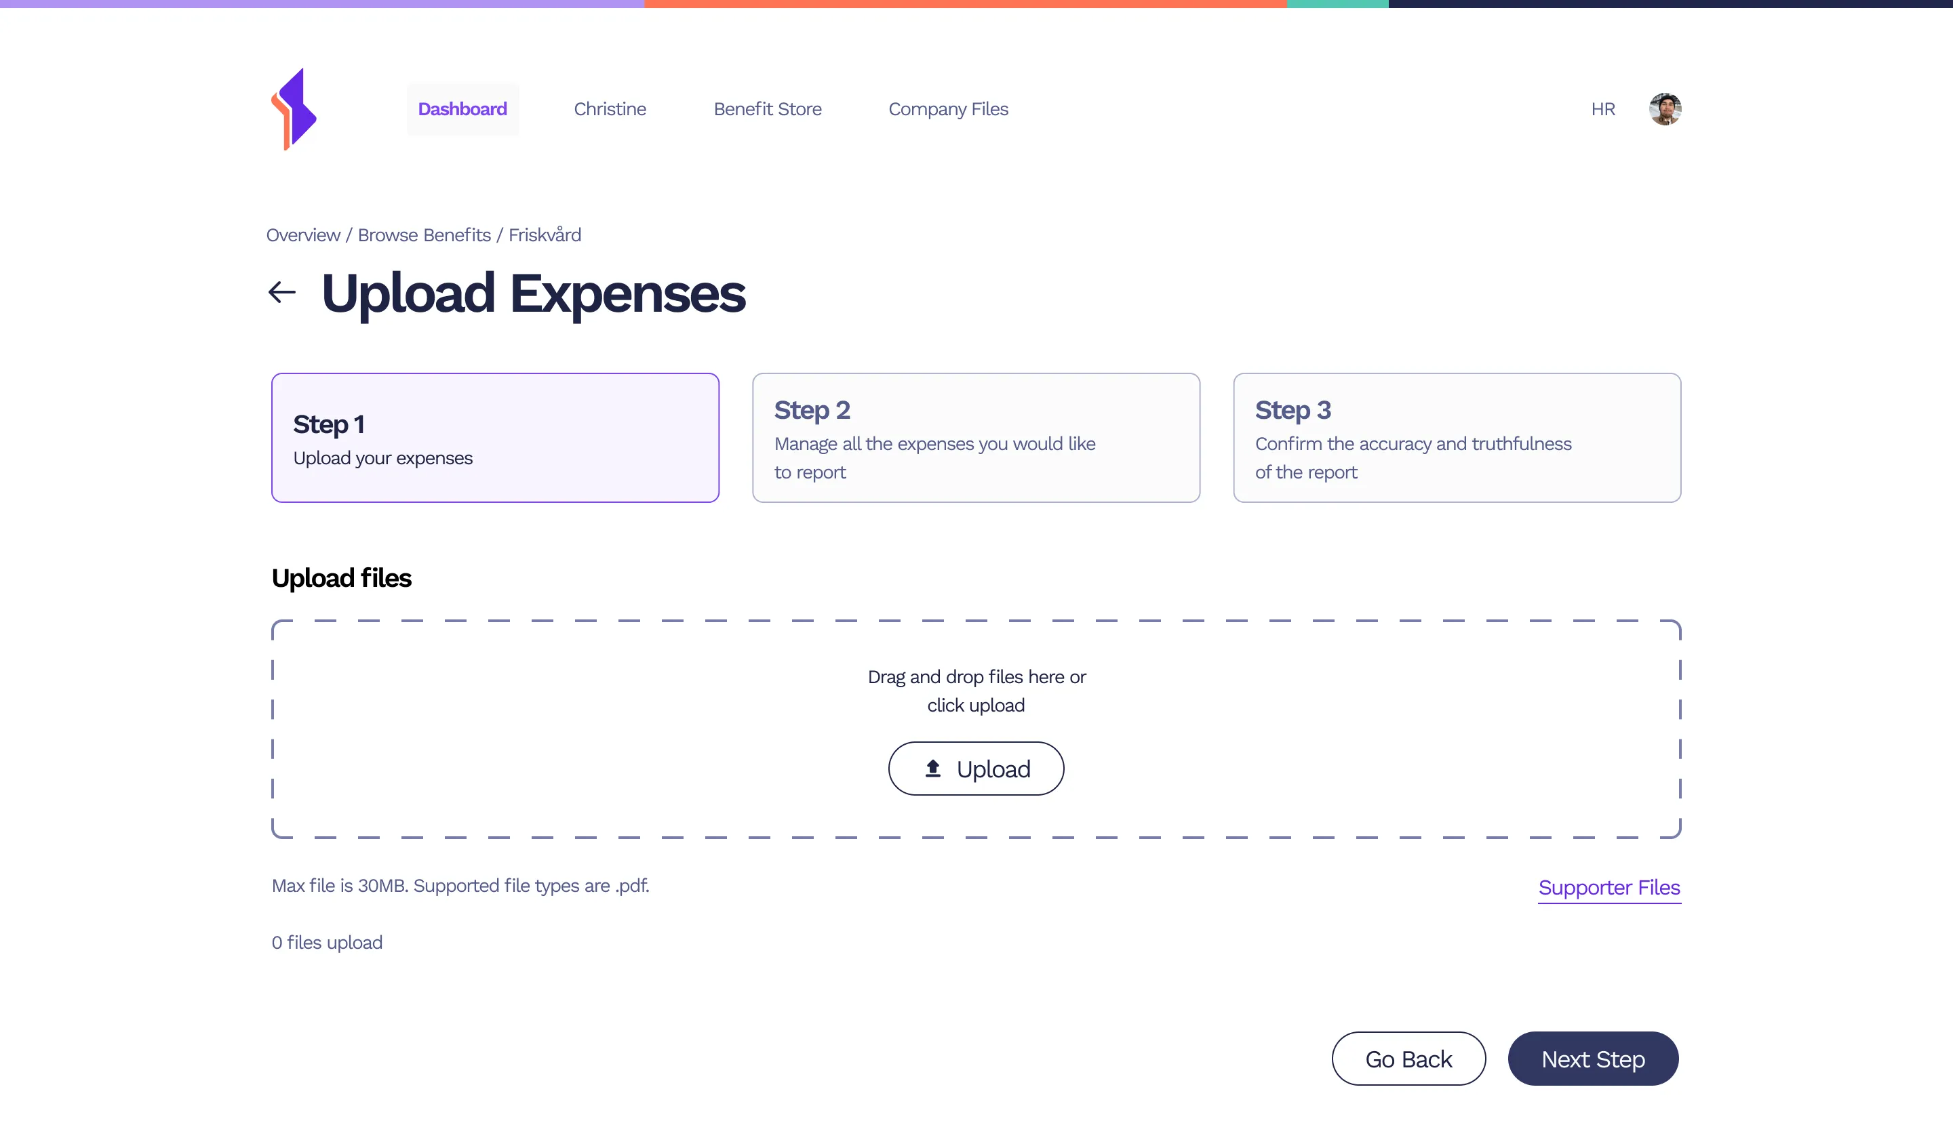Image resolution: width=1953 pixels, height=1125 pixels.
Task: Click the Upload button in drop zone
Action: pyautogui.click(x=976, y=769)
